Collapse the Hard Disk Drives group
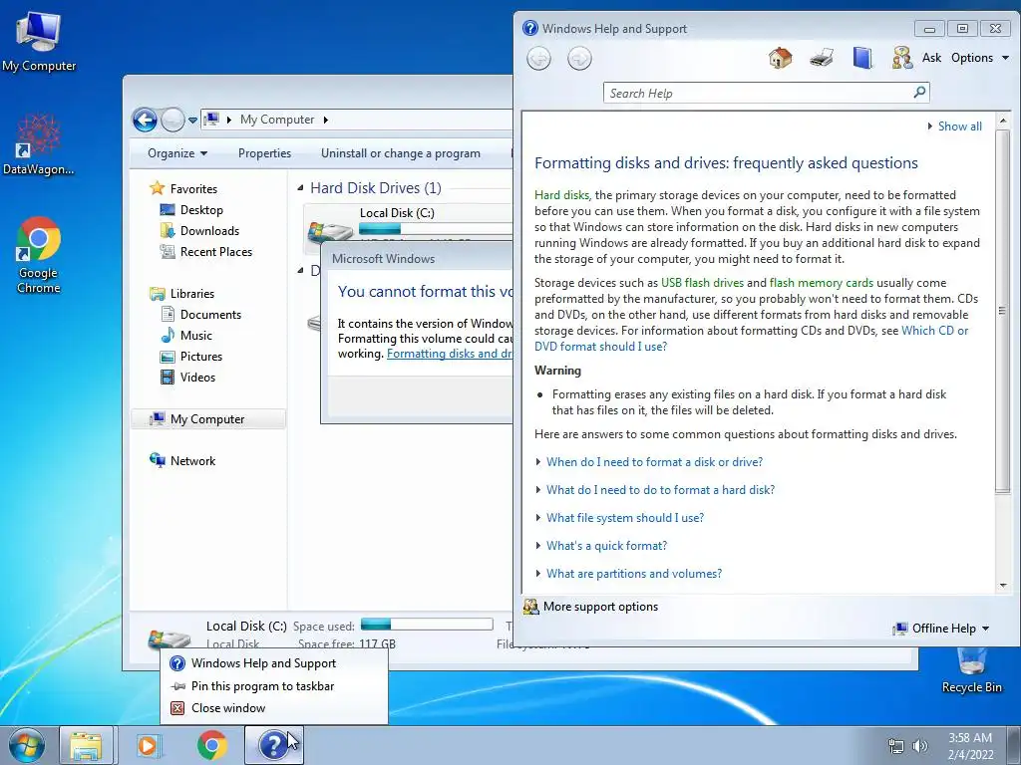The image size is (1021, 765). tap(300, 188)
